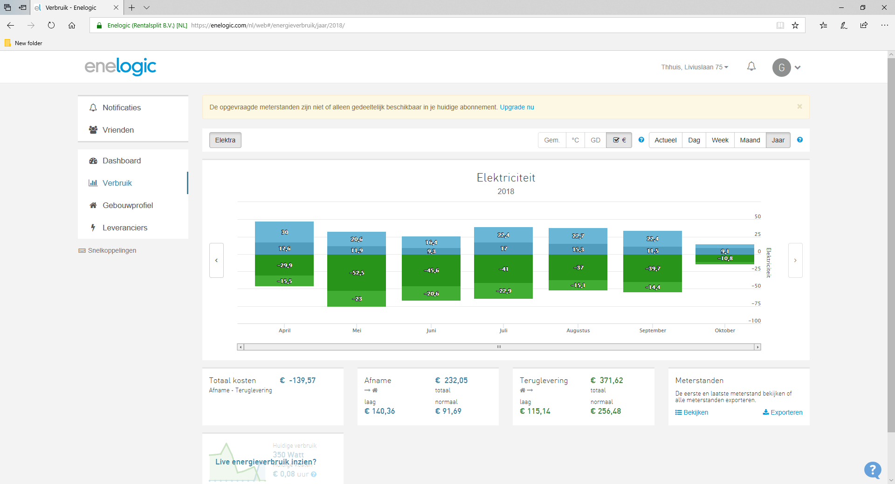This screenshot has height=484, width=895.
Task: Click the add notes pen icon
Action: pos(844,25)
